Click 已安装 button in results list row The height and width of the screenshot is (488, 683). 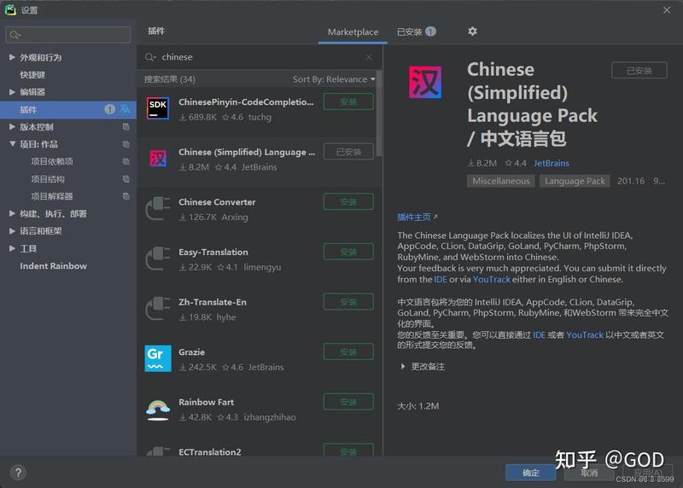click(348, 152)
